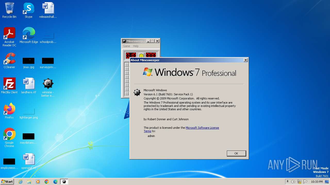Screen dimensions: 330x185
Task: Select the FileZilla Client shortcut
Action: 9,86
